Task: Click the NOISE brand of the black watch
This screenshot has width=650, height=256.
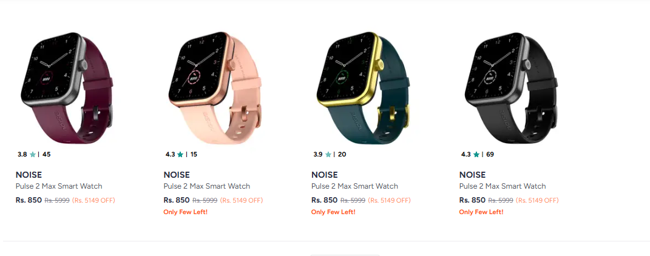Action: [x=473, y=175]
